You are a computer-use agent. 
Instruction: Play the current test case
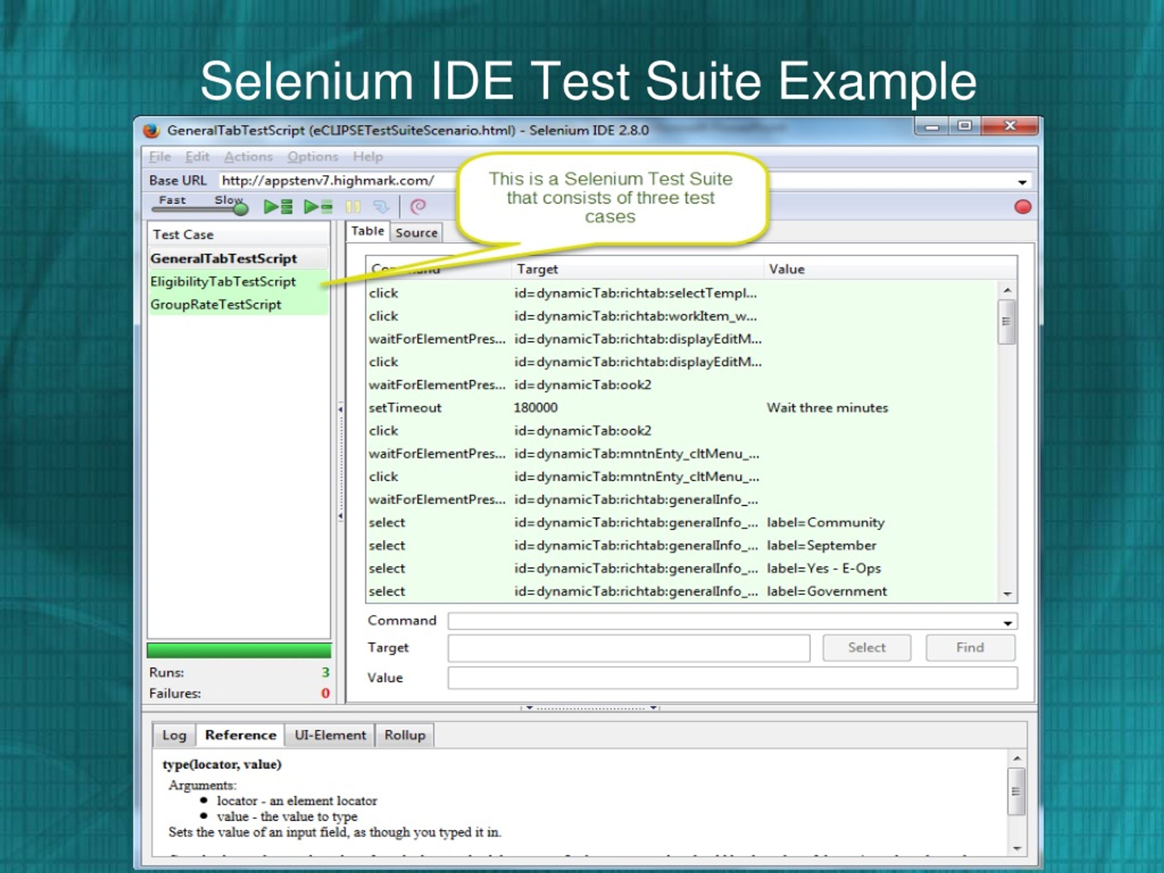coord(318,207)
